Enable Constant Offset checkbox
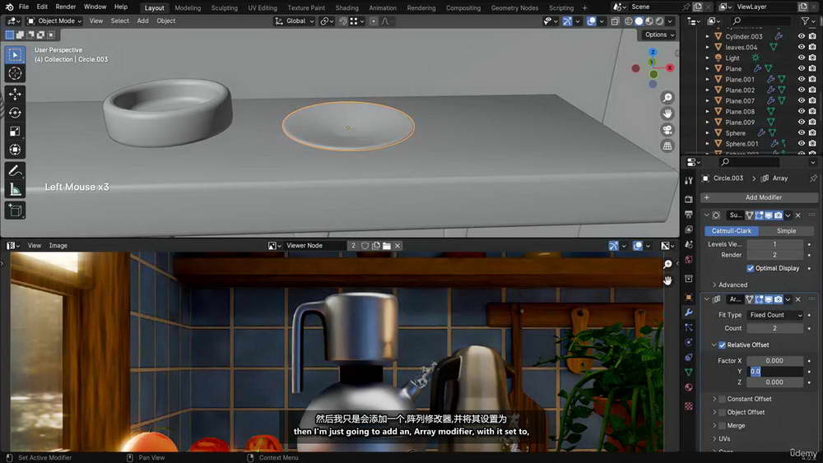This screenshot has width=823, height=463. coord(723,399)
